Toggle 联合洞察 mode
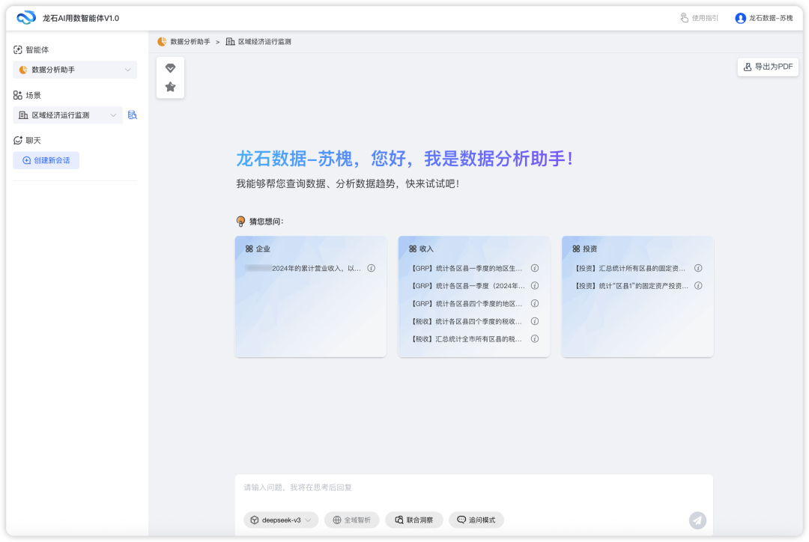 (413, 520)
